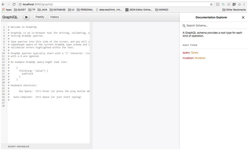Click the GraphiQL title

click(10, 17)
